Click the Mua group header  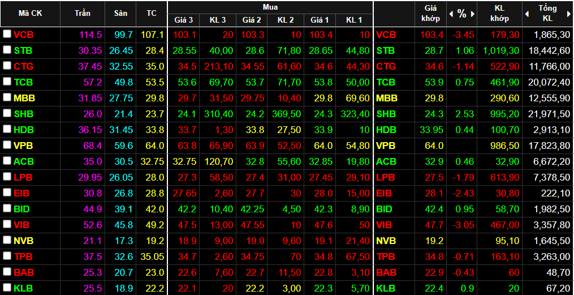pos(270,7)
